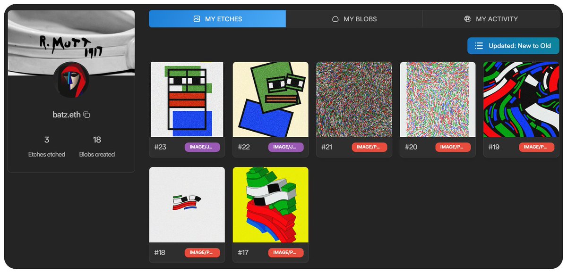Click the red IMAGE/P tag on #20
This screenshot has height=273, width=567.
click(x=453, y=147)
